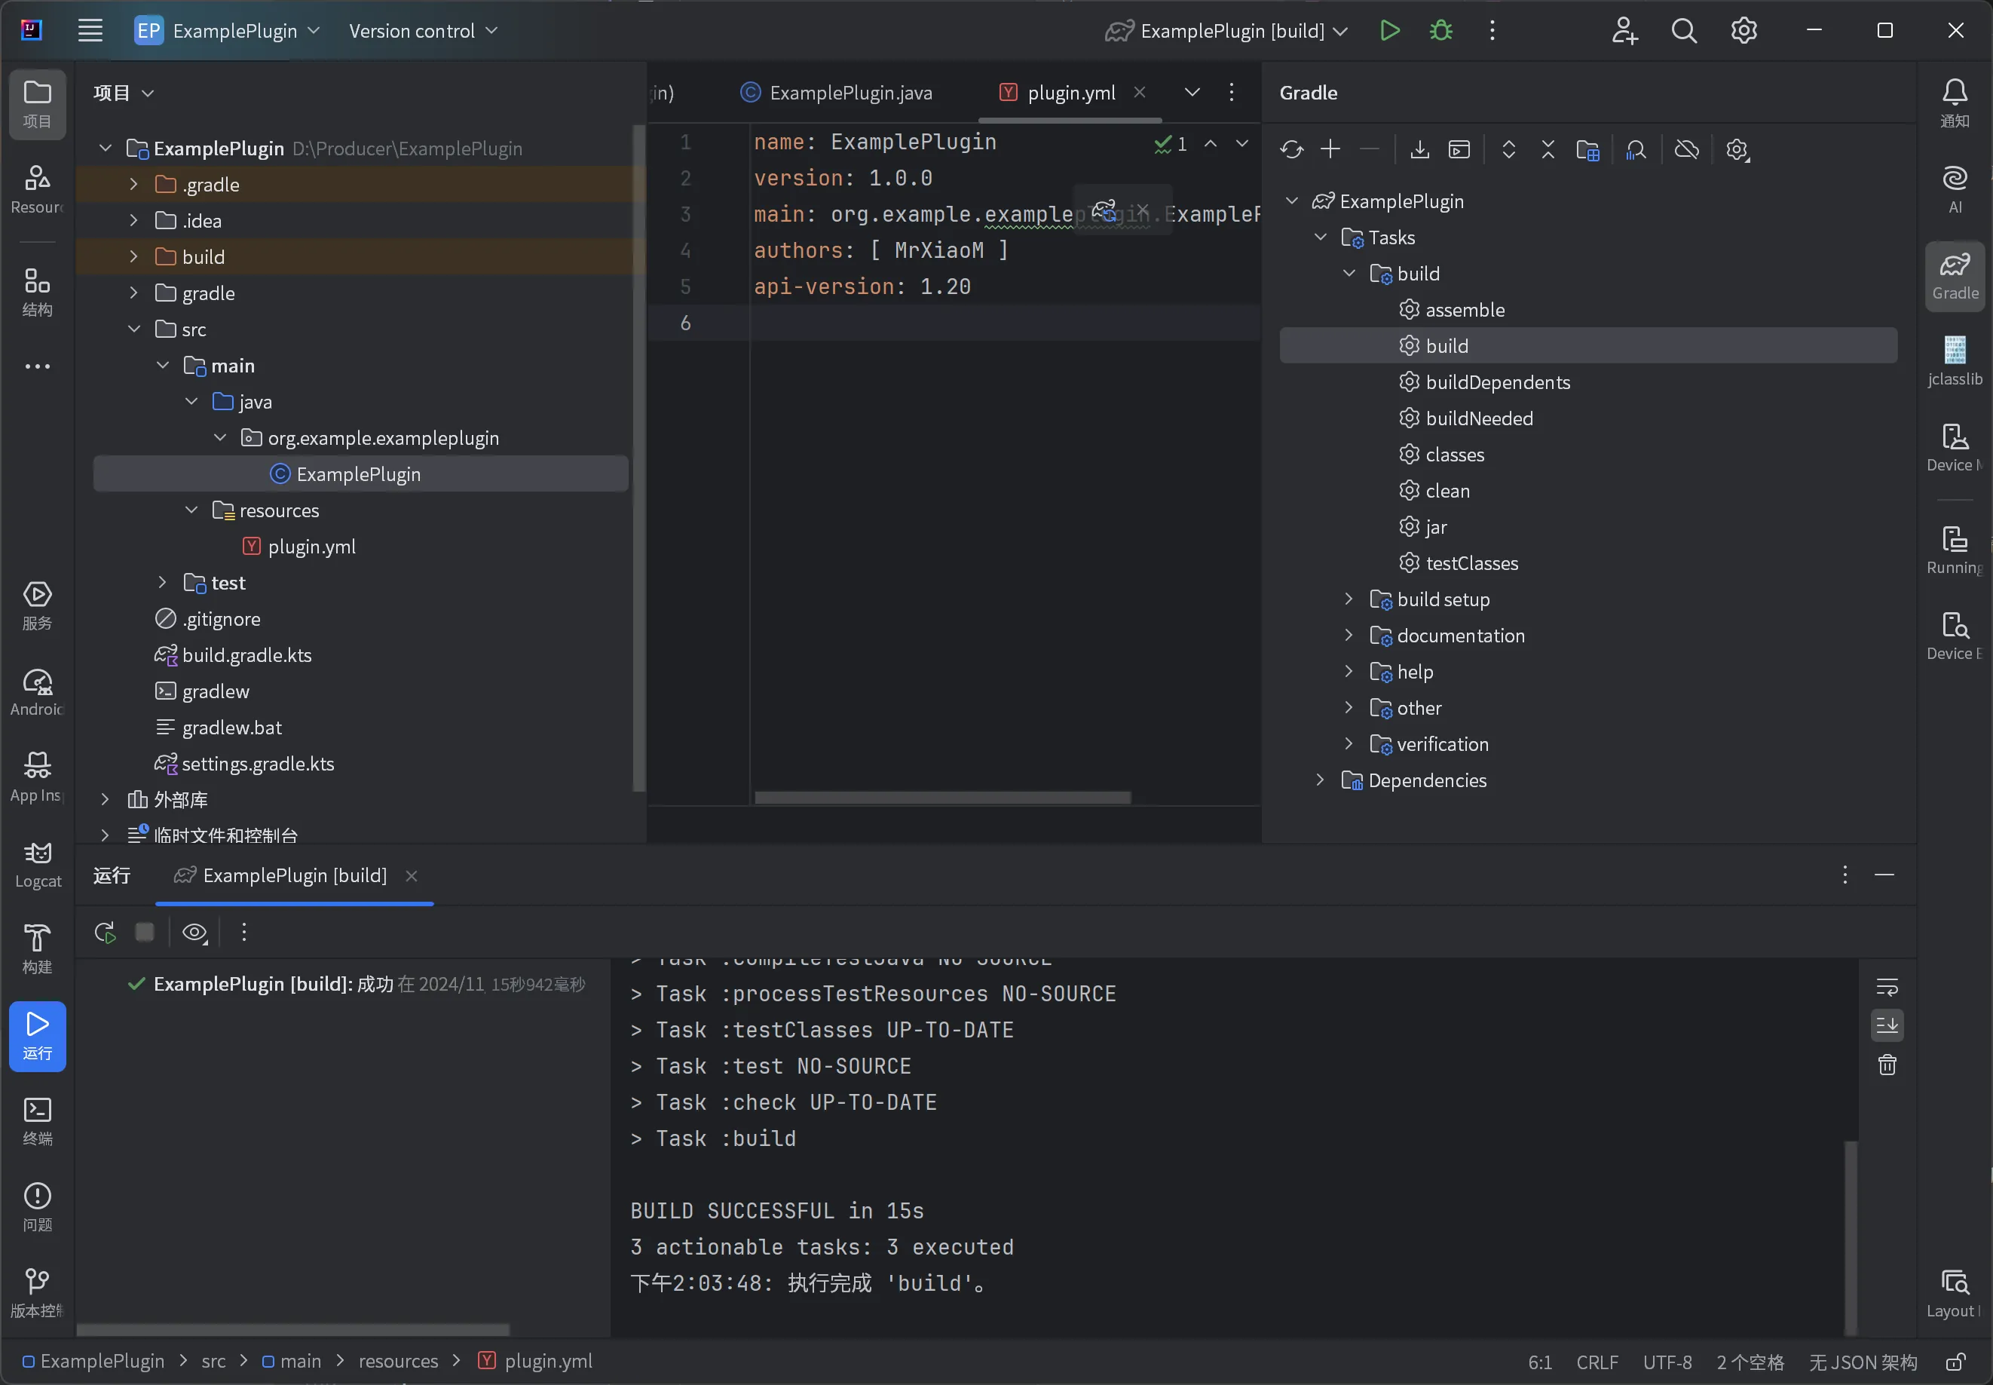Open the Code With Me icon

(1624, 30)
